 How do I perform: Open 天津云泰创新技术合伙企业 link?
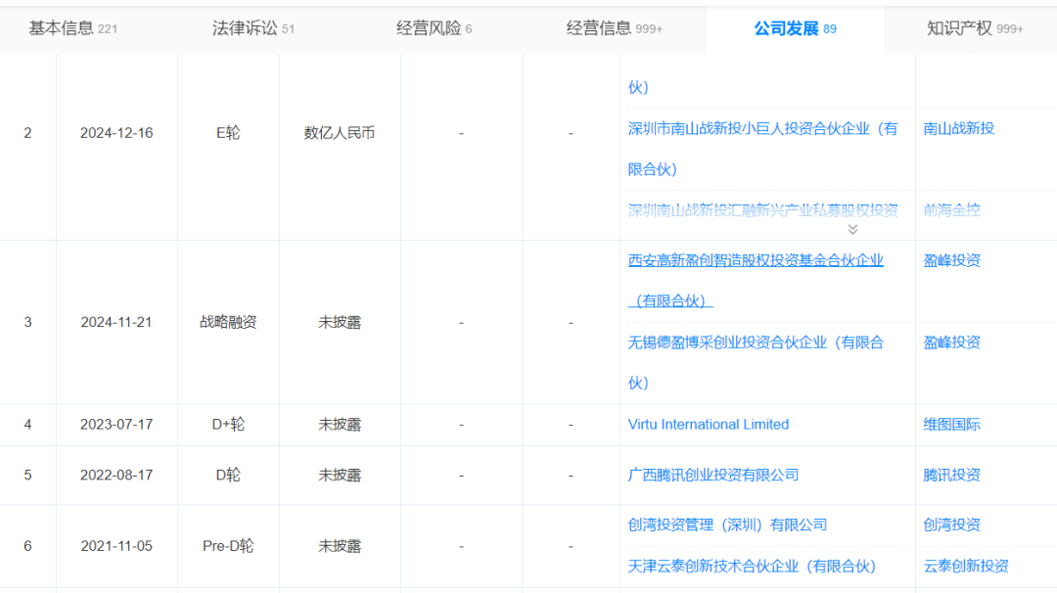pyautogui.click(x=752, y=566)
